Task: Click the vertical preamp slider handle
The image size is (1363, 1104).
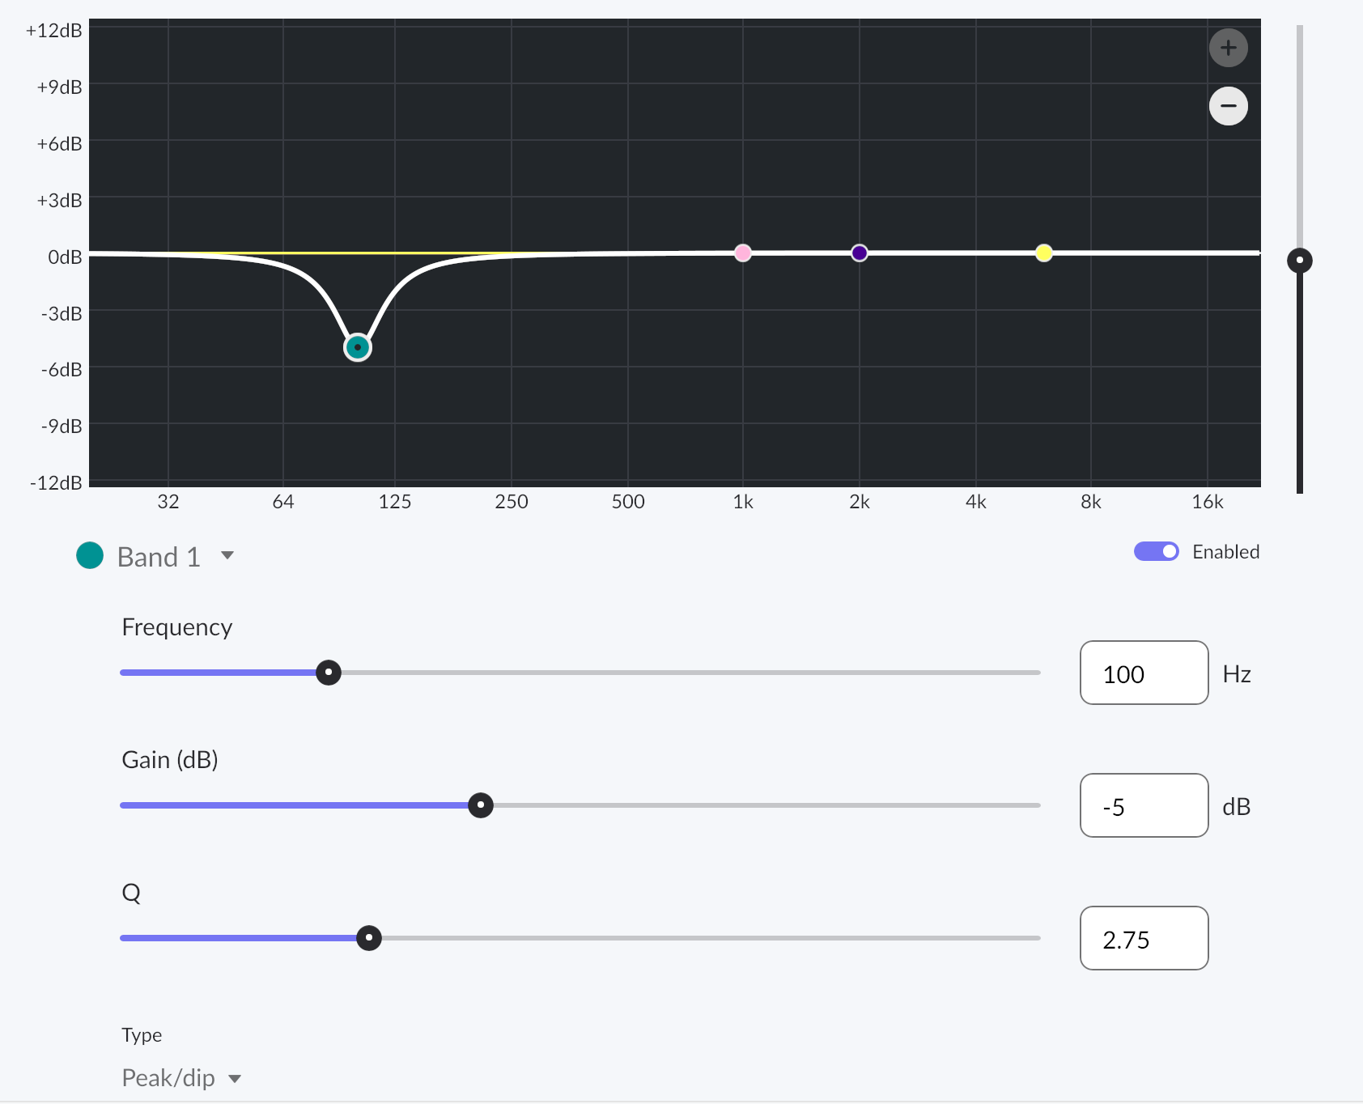Action: (x=1300, y=261)
